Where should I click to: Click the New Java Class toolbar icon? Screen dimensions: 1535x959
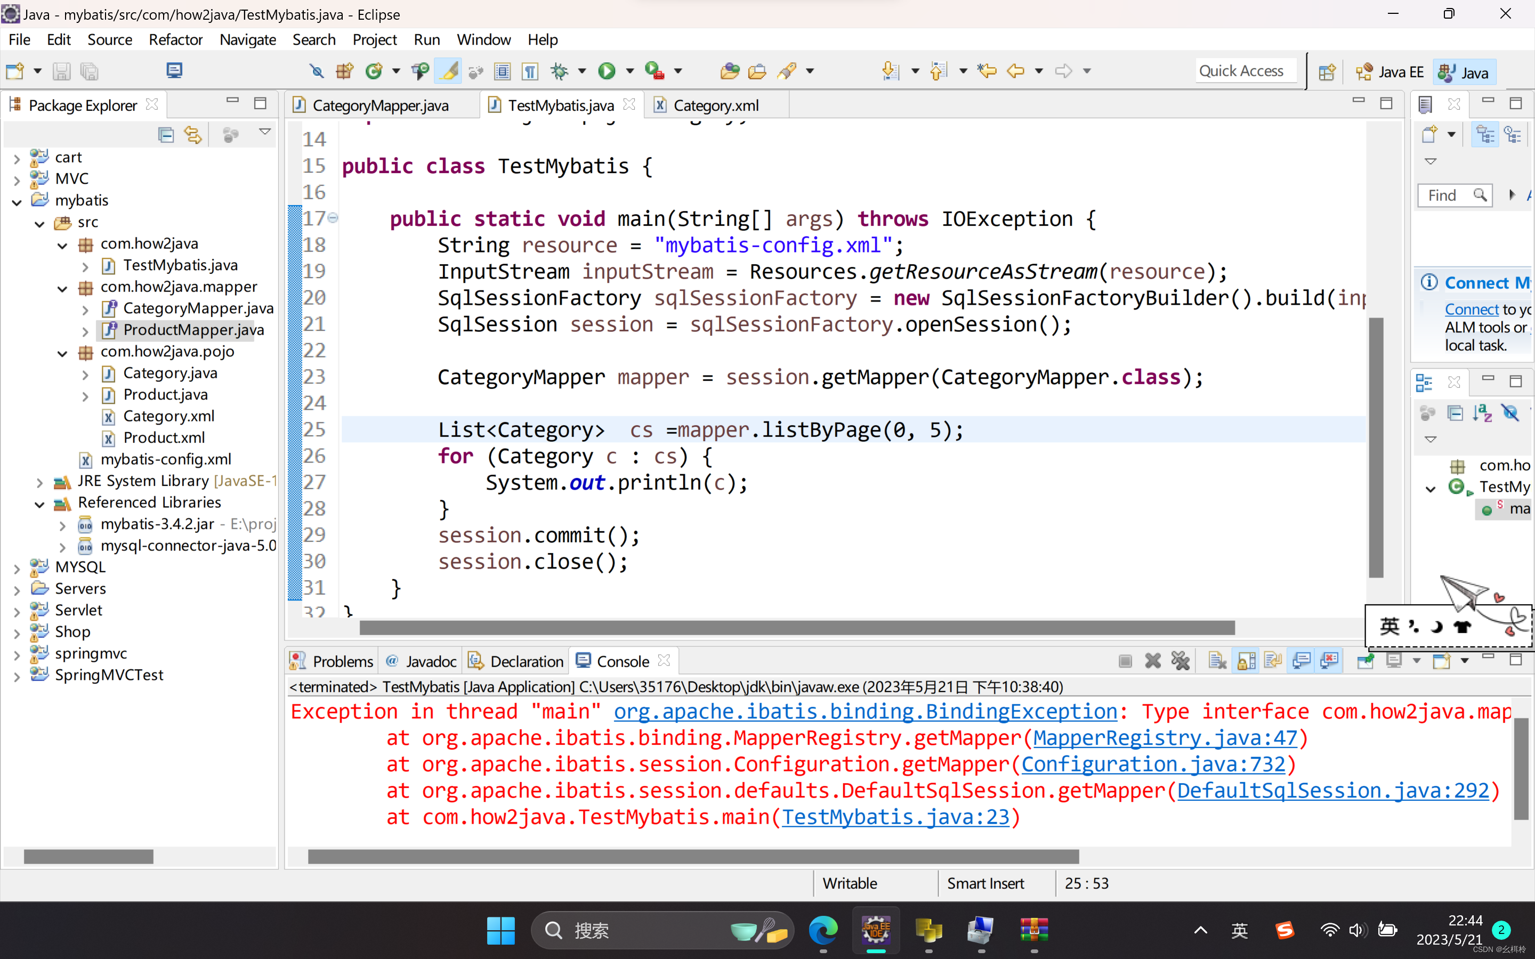point(374,71)
